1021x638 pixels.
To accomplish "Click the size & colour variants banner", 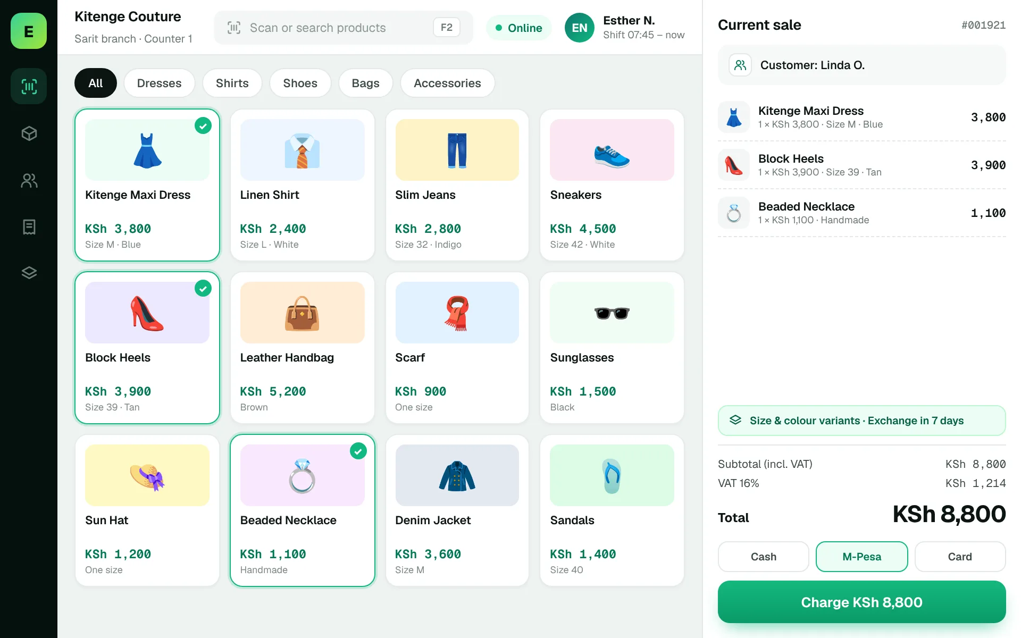I will [861, 420].
